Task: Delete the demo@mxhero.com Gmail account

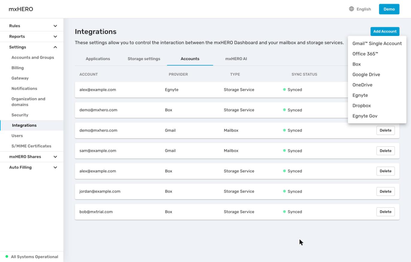Action: coord(386,130)
